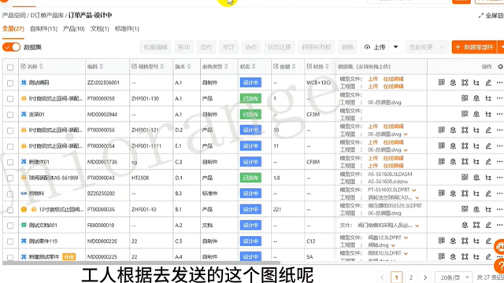
Task: Expand 00-总装图.dwg chevron in row PT00000056
Action: tap(406, 134)
